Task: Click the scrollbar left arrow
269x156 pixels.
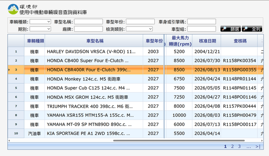Action: (9, 140)
